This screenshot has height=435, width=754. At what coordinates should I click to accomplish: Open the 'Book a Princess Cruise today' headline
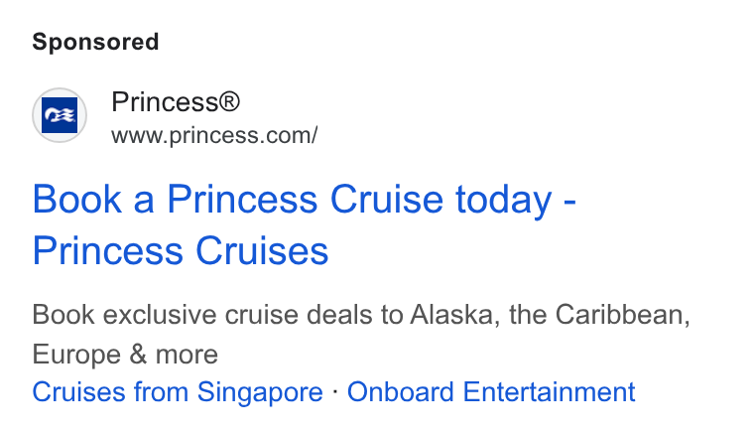click(305, 224)
